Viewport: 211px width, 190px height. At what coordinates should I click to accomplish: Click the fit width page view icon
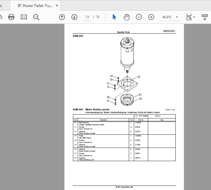(189, 17)
